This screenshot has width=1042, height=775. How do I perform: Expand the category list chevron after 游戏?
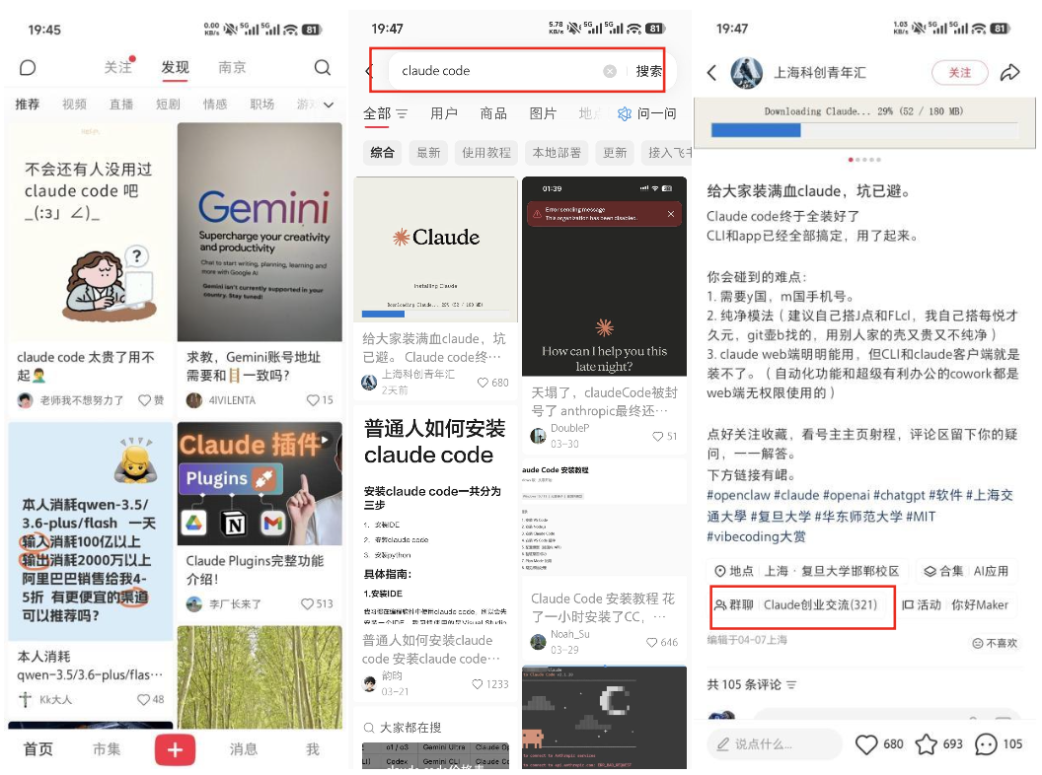coord(329,105)
